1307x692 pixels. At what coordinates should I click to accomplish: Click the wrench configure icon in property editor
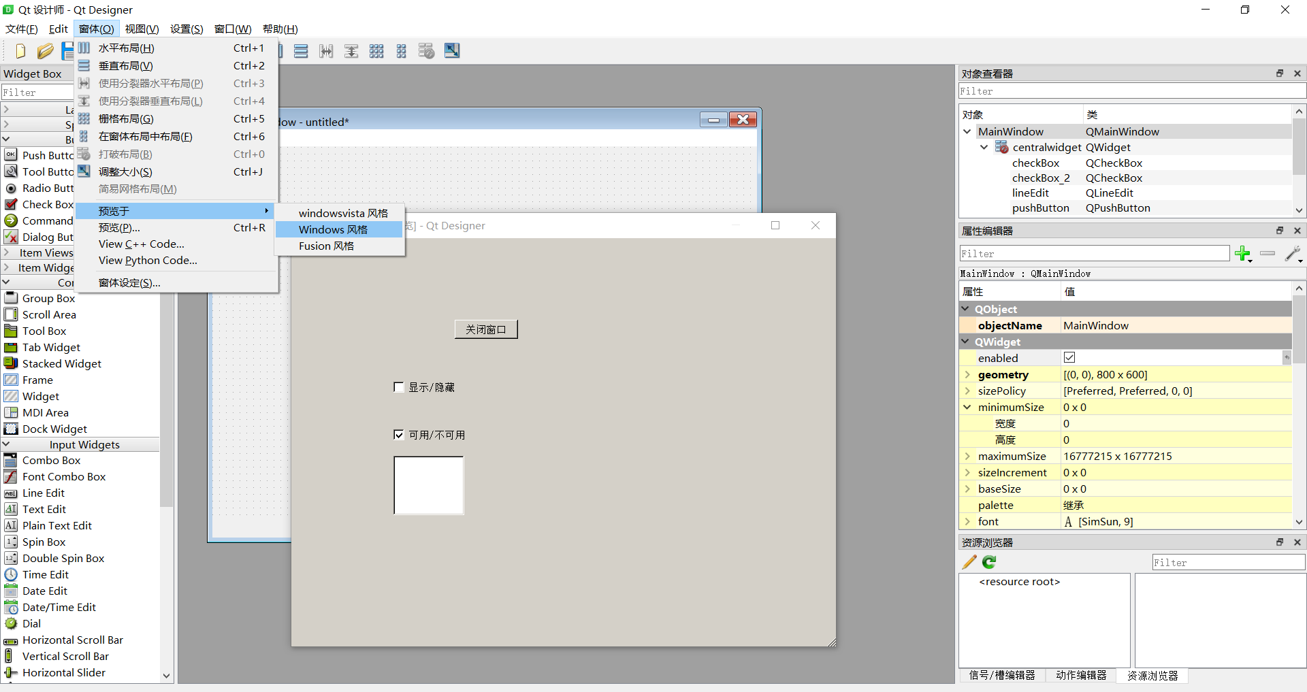click(1292, 254)
